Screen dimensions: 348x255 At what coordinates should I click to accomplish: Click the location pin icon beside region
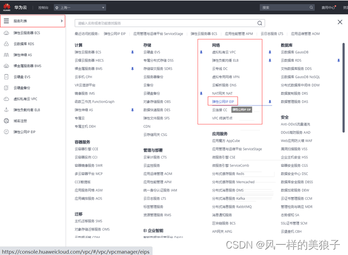[57, 8]
